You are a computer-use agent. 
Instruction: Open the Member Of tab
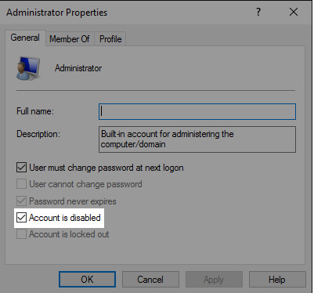pyautogui.click(x=70, y=39)
